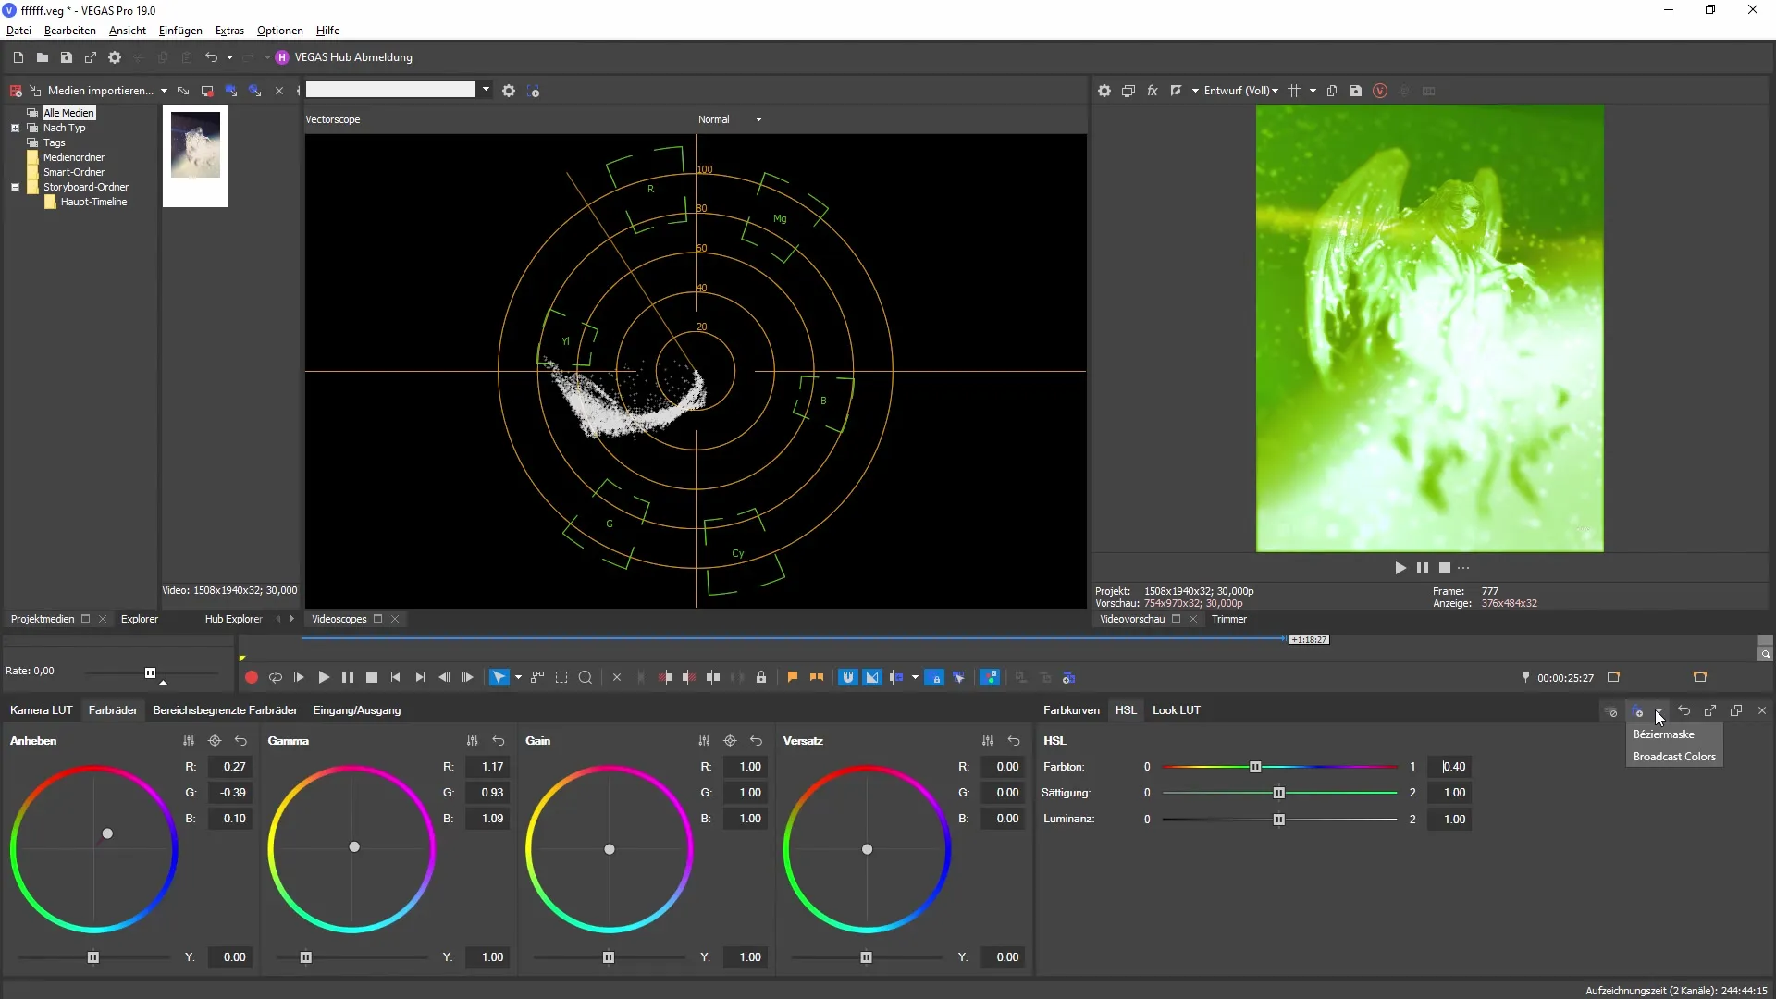The image size is (1776, 999).
Task: Toggle the Farbton saturation slider
Action: (x=1258, y=766)
